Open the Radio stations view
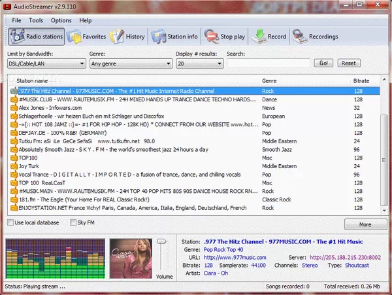This screenshot has width=392, height=295. pyautogui.click(x=36, y=37)
